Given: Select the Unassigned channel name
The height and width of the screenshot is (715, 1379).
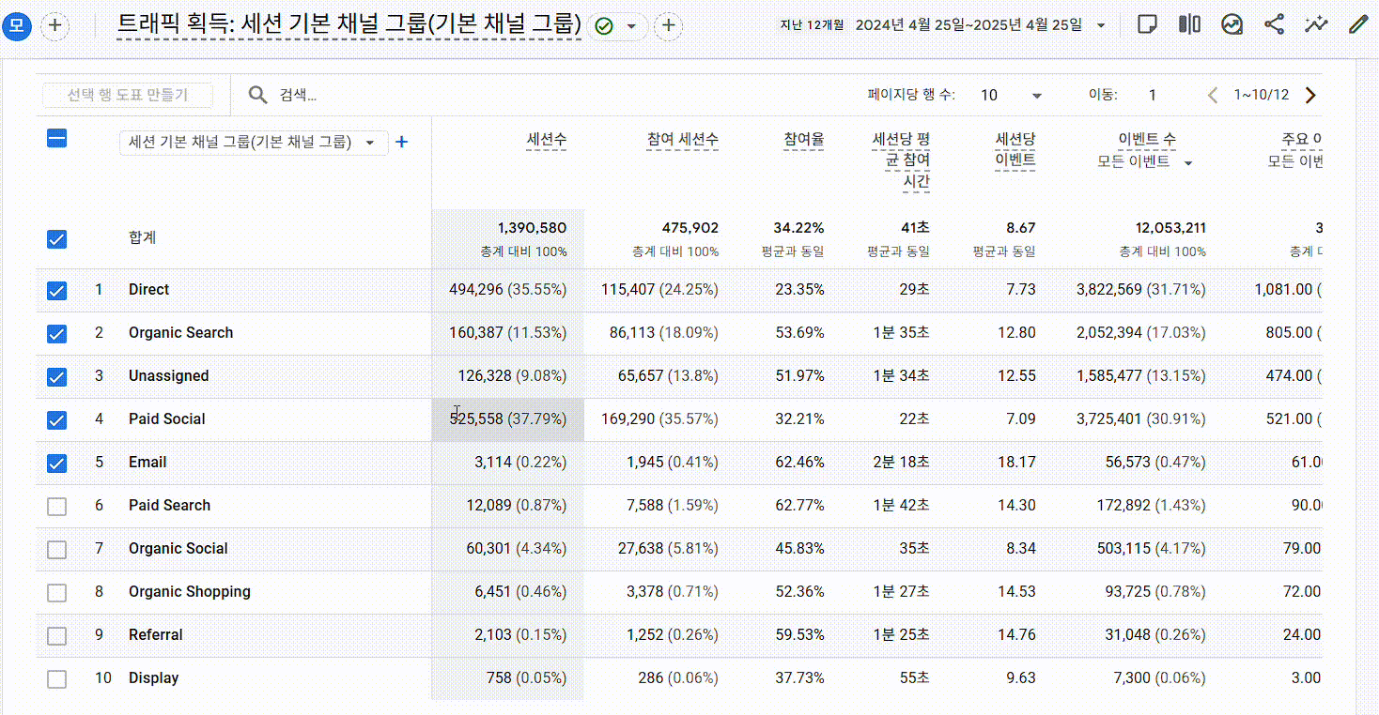Looking at the screenshot, I should tap(169, 376).
